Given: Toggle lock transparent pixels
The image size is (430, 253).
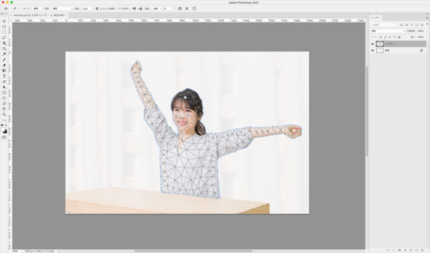Looking at the screenshot, I should pos(381,37).
